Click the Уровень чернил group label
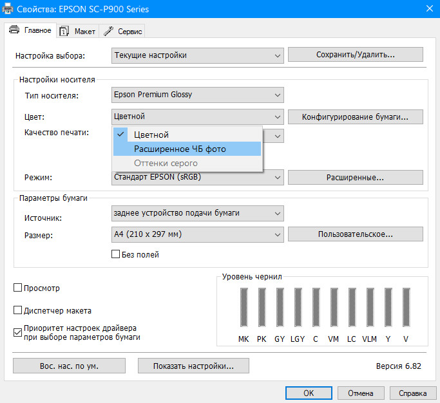 (252, 277)
